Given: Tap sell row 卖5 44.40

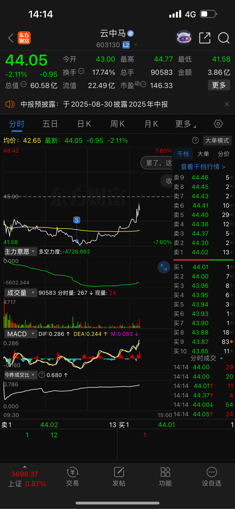Looking at the screenshot, I should click(203, 215).
